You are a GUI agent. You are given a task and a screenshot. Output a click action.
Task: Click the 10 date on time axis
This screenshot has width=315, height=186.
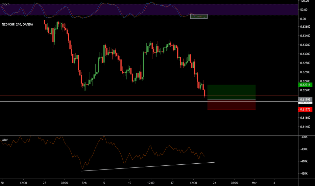click(x=129, y=183)
